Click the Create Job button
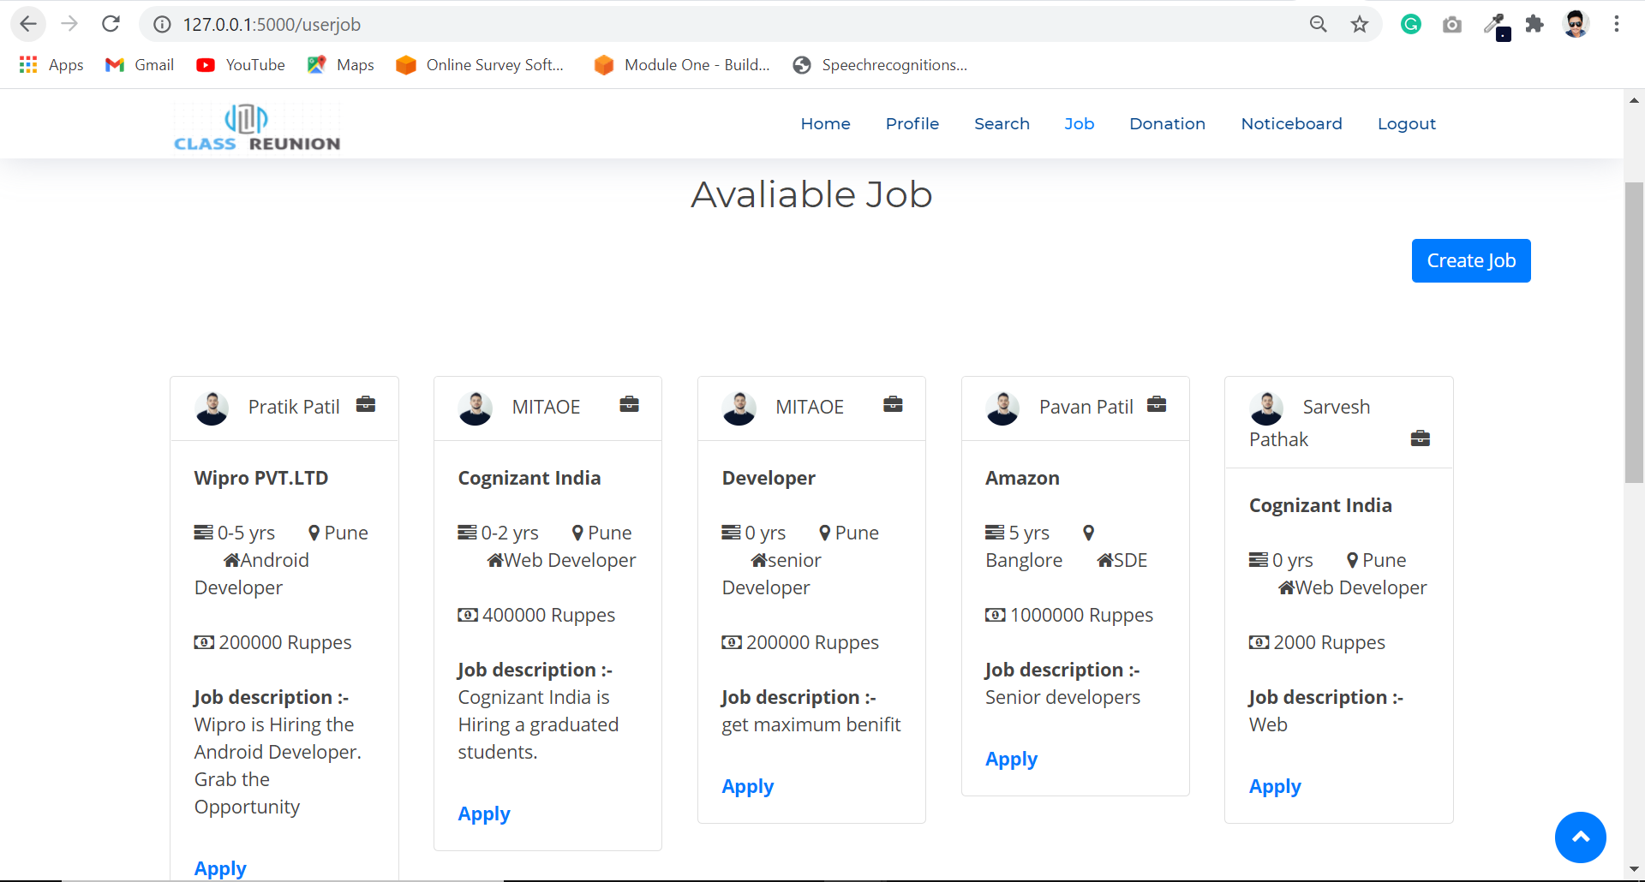The width and height of the screenshot is (1645, 882). pos(1471,260)
